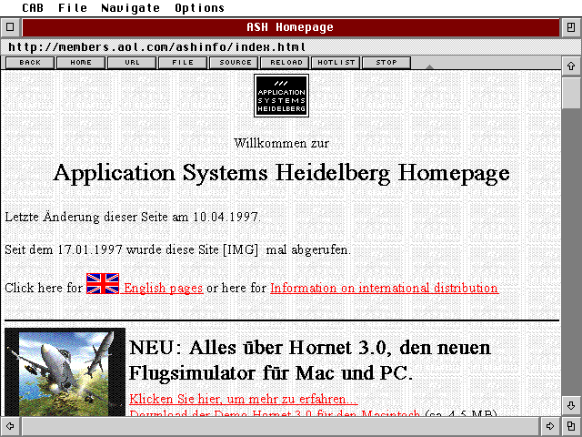Click the vertical scrollbar slider thumb

tap(571, 93)
